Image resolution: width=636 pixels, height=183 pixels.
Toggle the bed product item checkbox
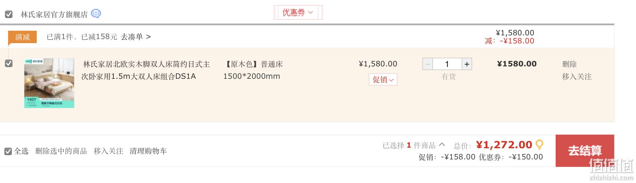9,64
